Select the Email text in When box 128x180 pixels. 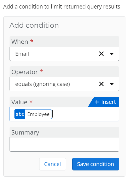pyautogui.click(x=22, y=54)
